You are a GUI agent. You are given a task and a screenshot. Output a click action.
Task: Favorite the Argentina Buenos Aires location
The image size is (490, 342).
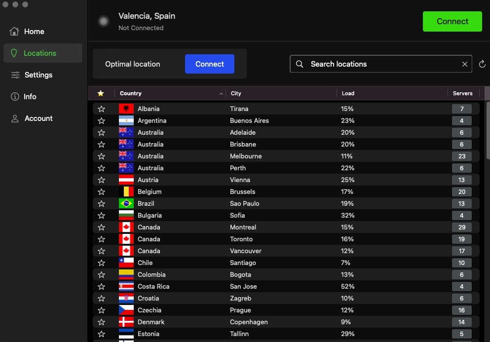tap(101, 120)
